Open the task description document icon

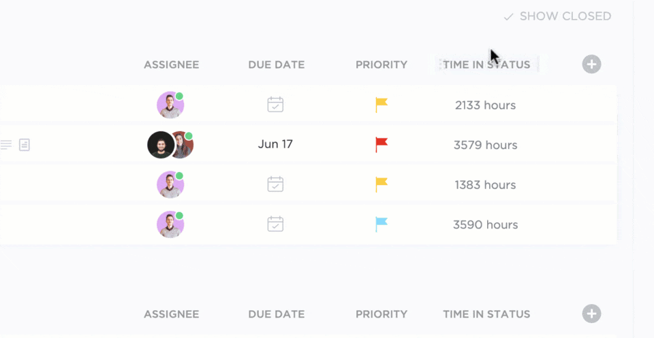25,144
